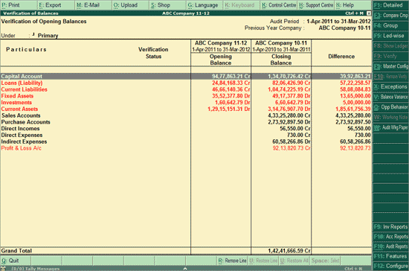The width and height of the screenshot is (409, 271).
Task: Open the Help menu
Action: tap(352, 5)
